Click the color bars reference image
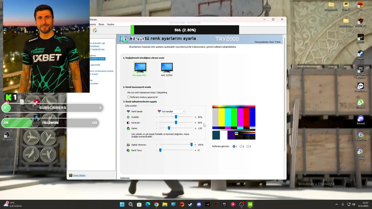This screenshot has height=209, width=372. click(234, 122)
